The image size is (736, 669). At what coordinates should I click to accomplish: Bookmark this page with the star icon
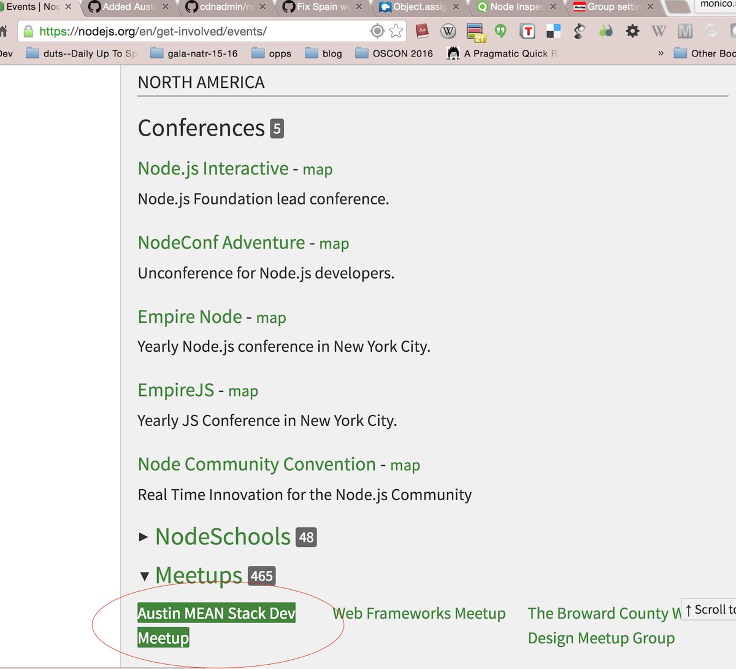pos(396,31)
